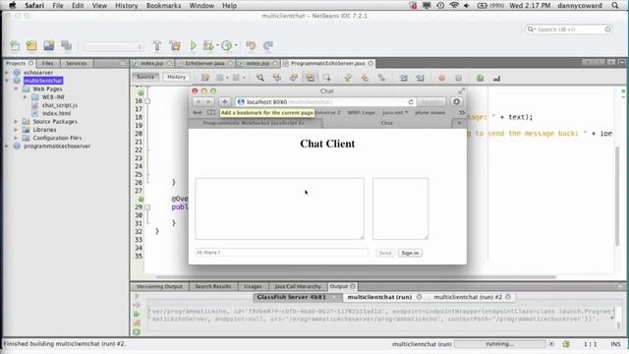This screenshot has width=629, height=354.
Task: Expand the echoserver project node
Action: (x=7, y=73)
